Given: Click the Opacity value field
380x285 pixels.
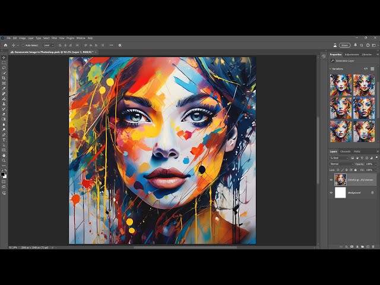Looking at the screenshot, I should (369, 164).
